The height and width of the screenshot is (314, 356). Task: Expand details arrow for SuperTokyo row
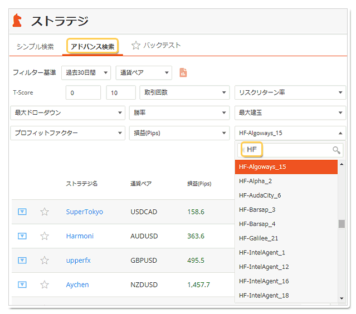click(x=22, y=212)
